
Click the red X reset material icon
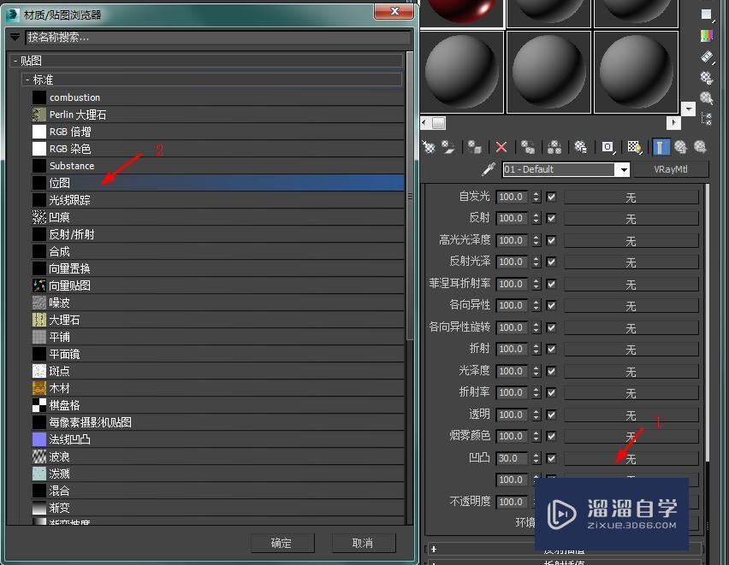click(501, 147)
